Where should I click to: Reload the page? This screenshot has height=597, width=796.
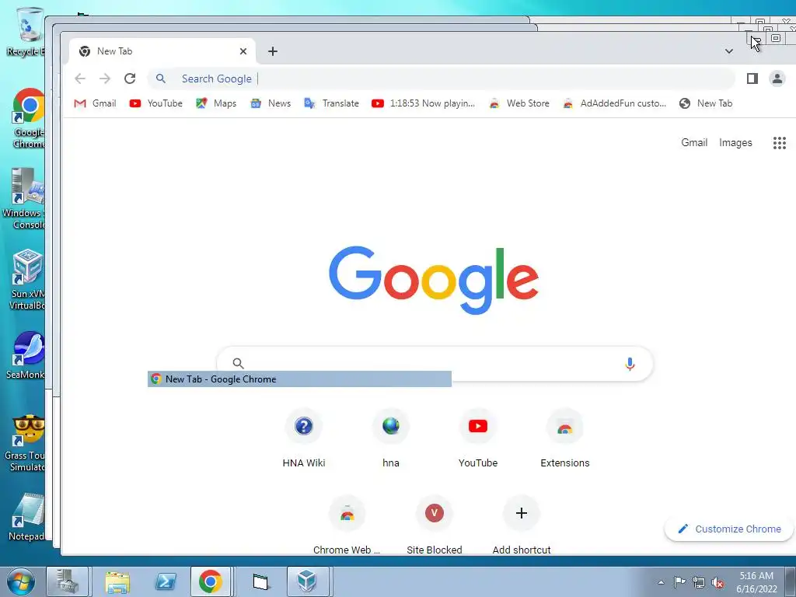tap(130, 79)
